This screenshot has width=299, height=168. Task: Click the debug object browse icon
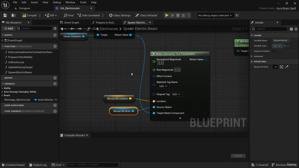click(237, 15)
